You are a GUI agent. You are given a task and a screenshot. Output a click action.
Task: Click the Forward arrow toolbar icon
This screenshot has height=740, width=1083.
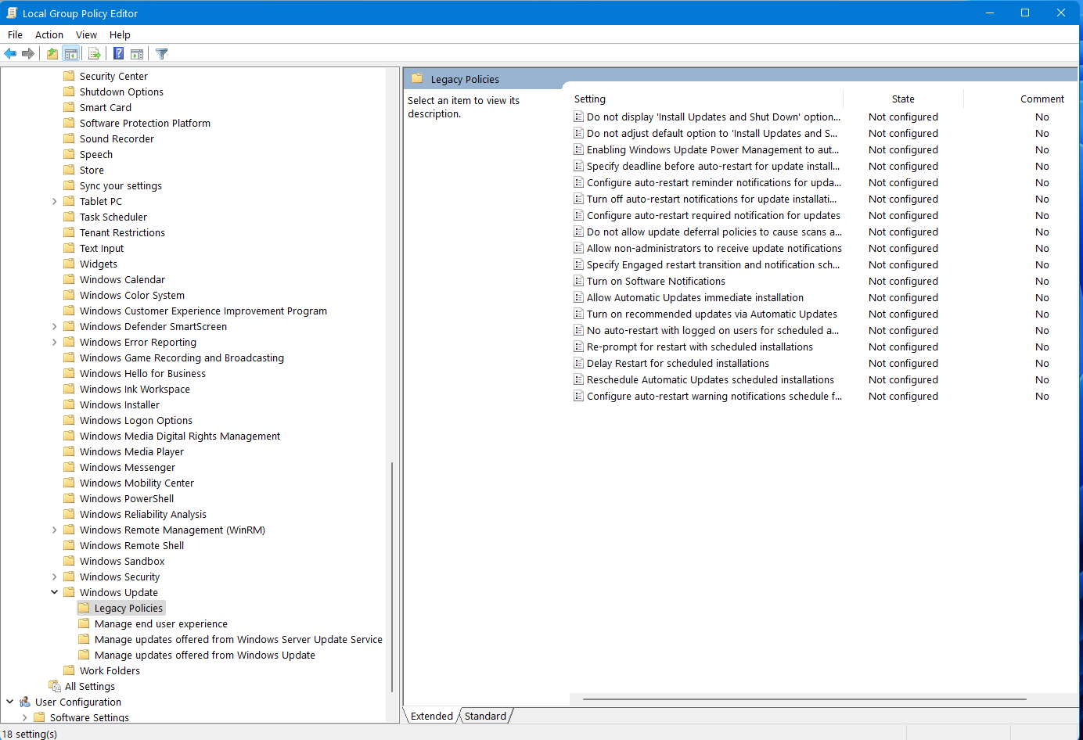point(28,54)
